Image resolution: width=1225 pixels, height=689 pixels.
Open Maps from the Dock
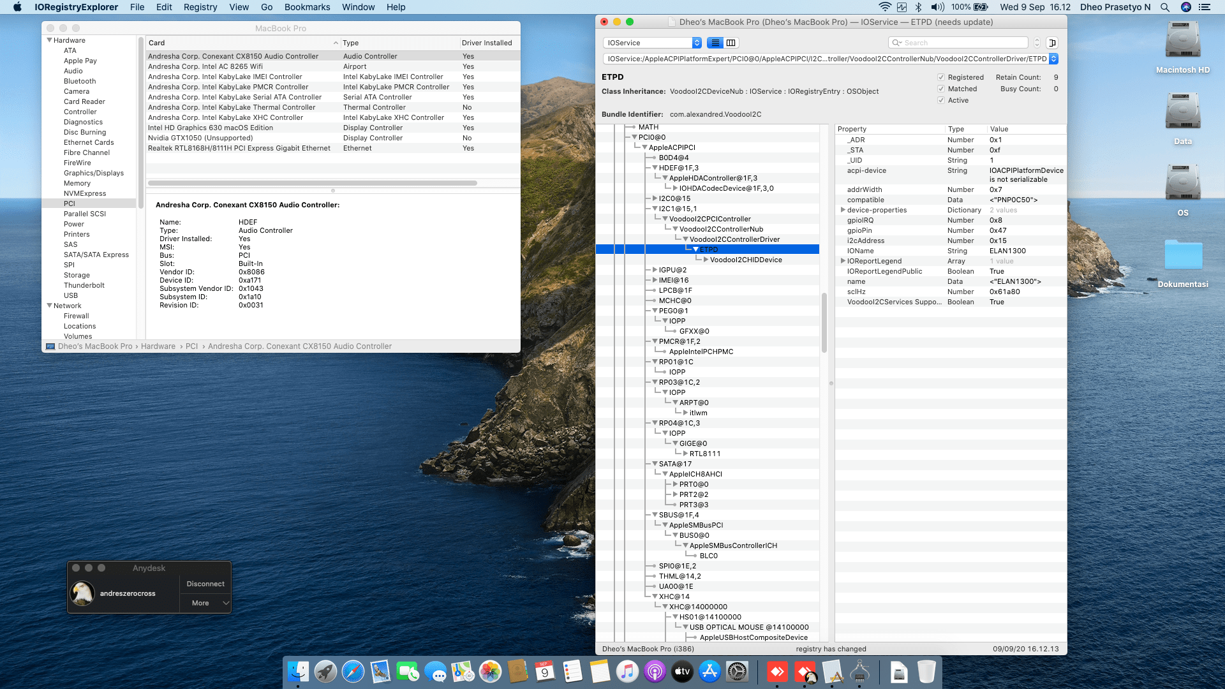[x=463, y=671]
